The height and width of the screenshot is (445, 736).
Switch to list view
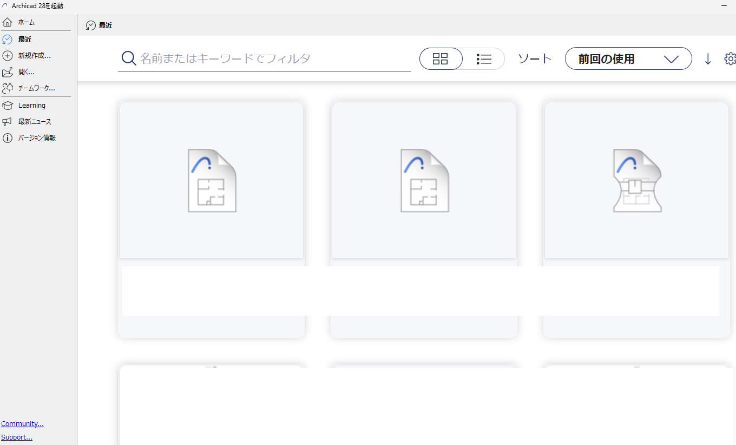484,59
